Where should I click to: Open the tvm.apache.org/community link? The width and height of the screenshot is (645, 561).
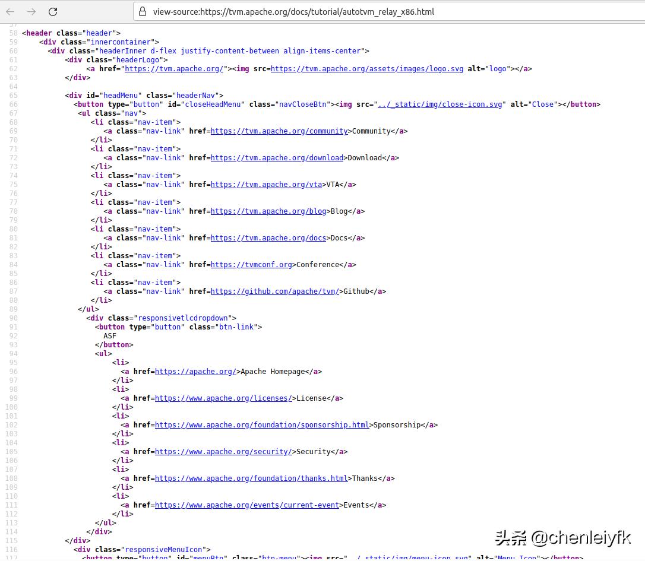(x=279, y=131)
